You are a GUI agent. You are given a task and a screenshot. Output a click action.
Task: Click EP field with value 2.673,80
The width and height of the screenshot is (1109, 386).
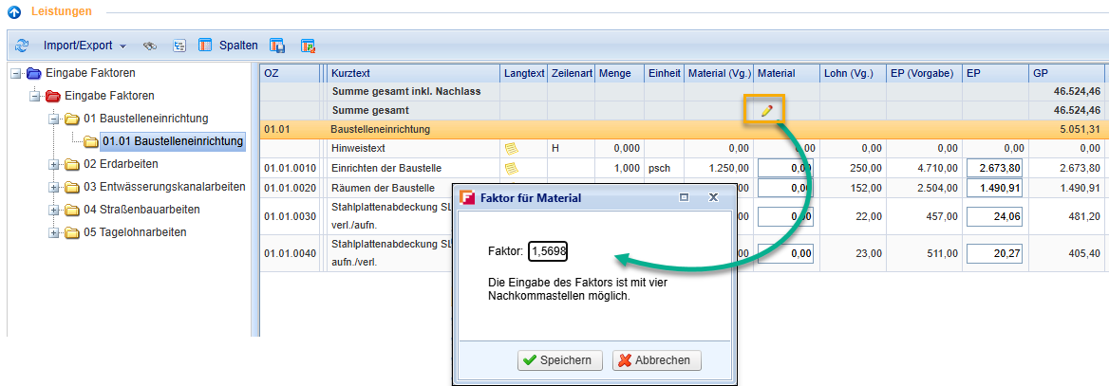click(993, 168)
